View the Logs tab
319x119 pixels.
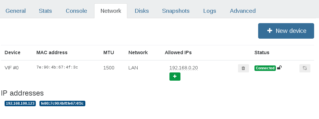coord(210,11)
